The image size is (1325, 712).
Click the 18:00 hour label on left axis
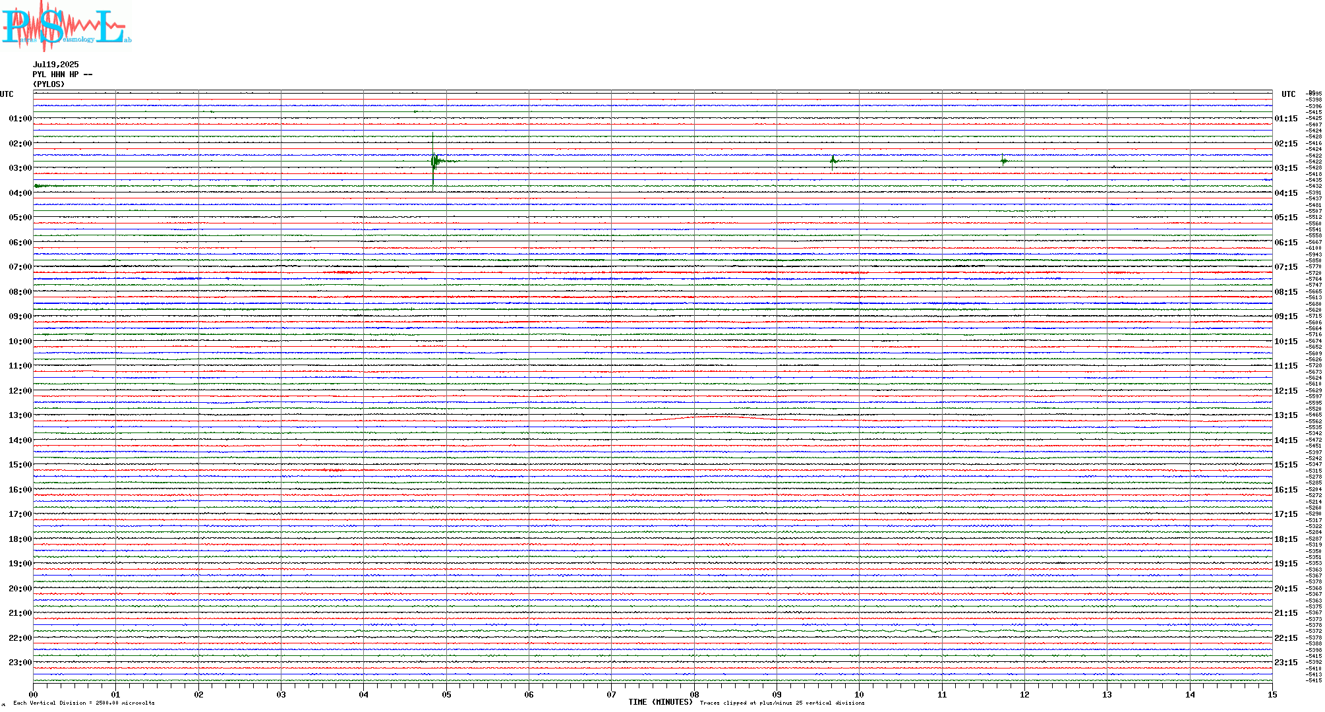(20, 539)
